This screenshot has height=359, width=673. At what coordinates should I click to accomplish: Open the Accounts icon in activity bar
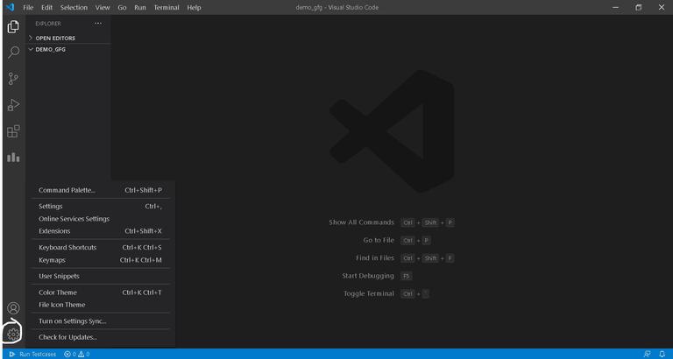pyautogui.click(x=13, y=308)
